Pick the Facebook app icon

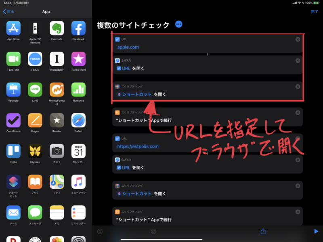78,28
